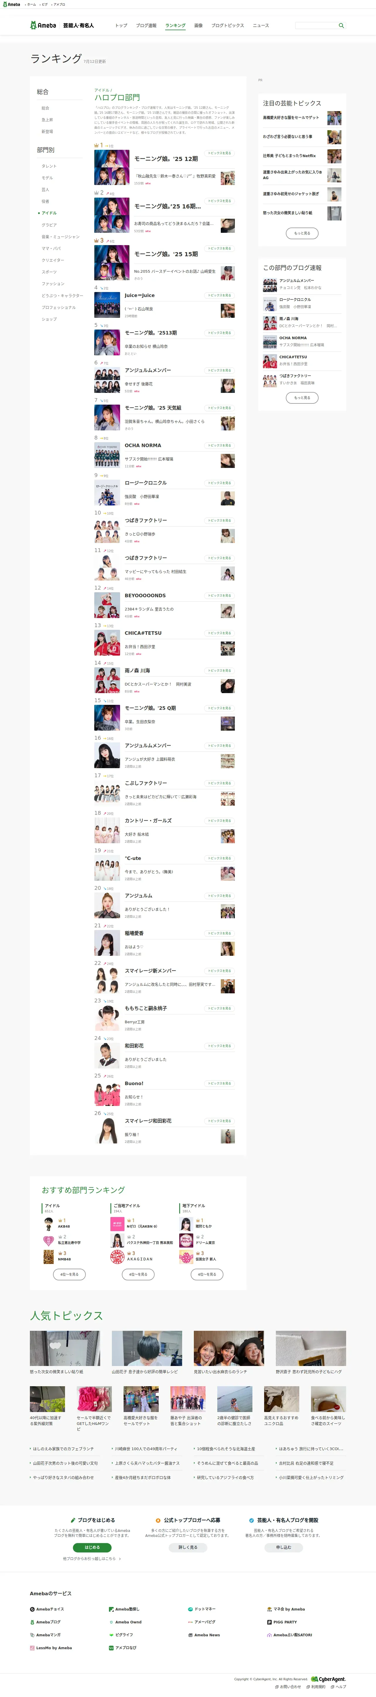Click the CyberAgent logo in footer
Image resolution: width=376 pixels, height=1697 pixels.
[x=328, y=1679]
